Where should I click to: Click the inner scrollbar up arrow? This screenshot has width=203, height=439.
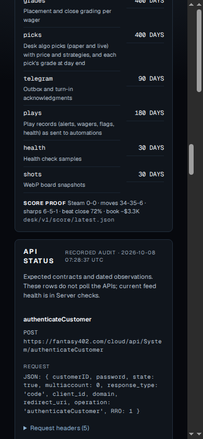191,5
